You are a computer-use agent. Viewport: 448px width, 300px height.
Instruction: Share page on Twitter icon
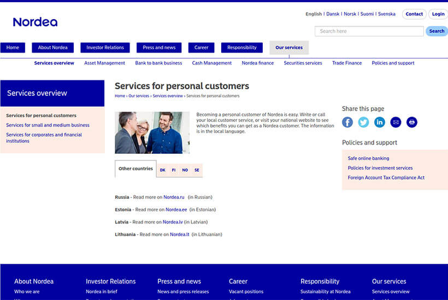click(x=363, y=122)
